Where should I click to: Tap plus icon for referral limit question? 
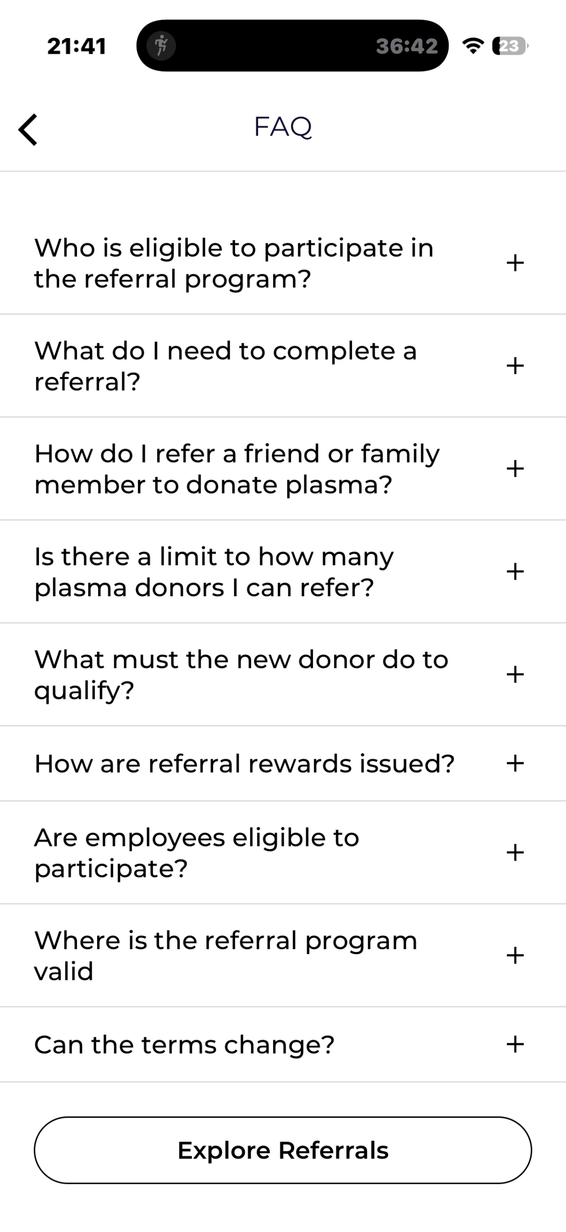coord(515,572)
